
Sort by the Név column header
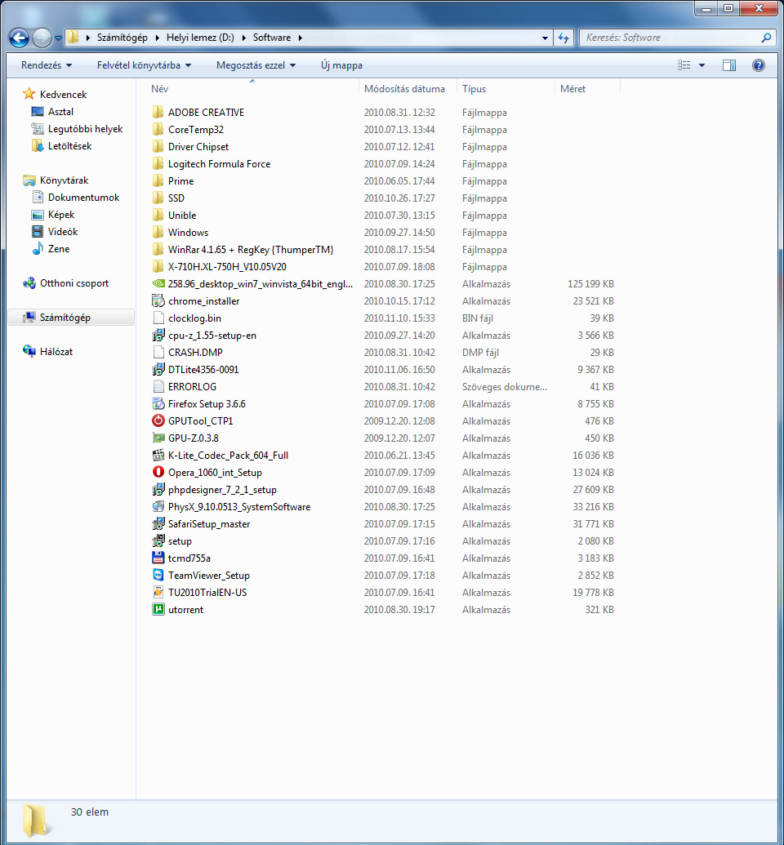point(252,89)
